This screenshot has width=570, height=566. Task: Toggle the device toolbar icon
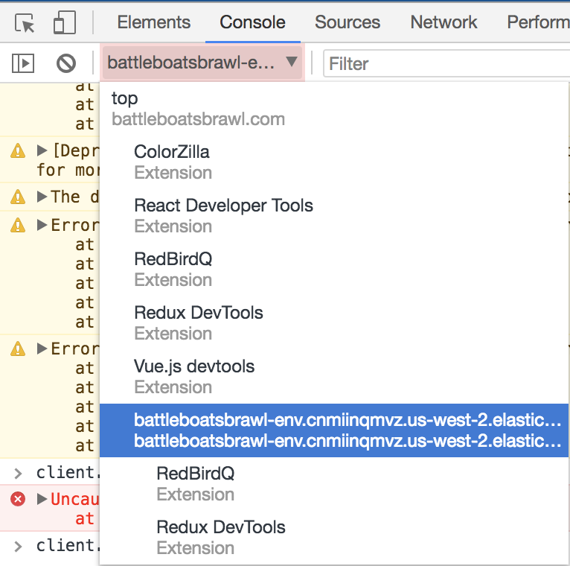click(64, 22)
